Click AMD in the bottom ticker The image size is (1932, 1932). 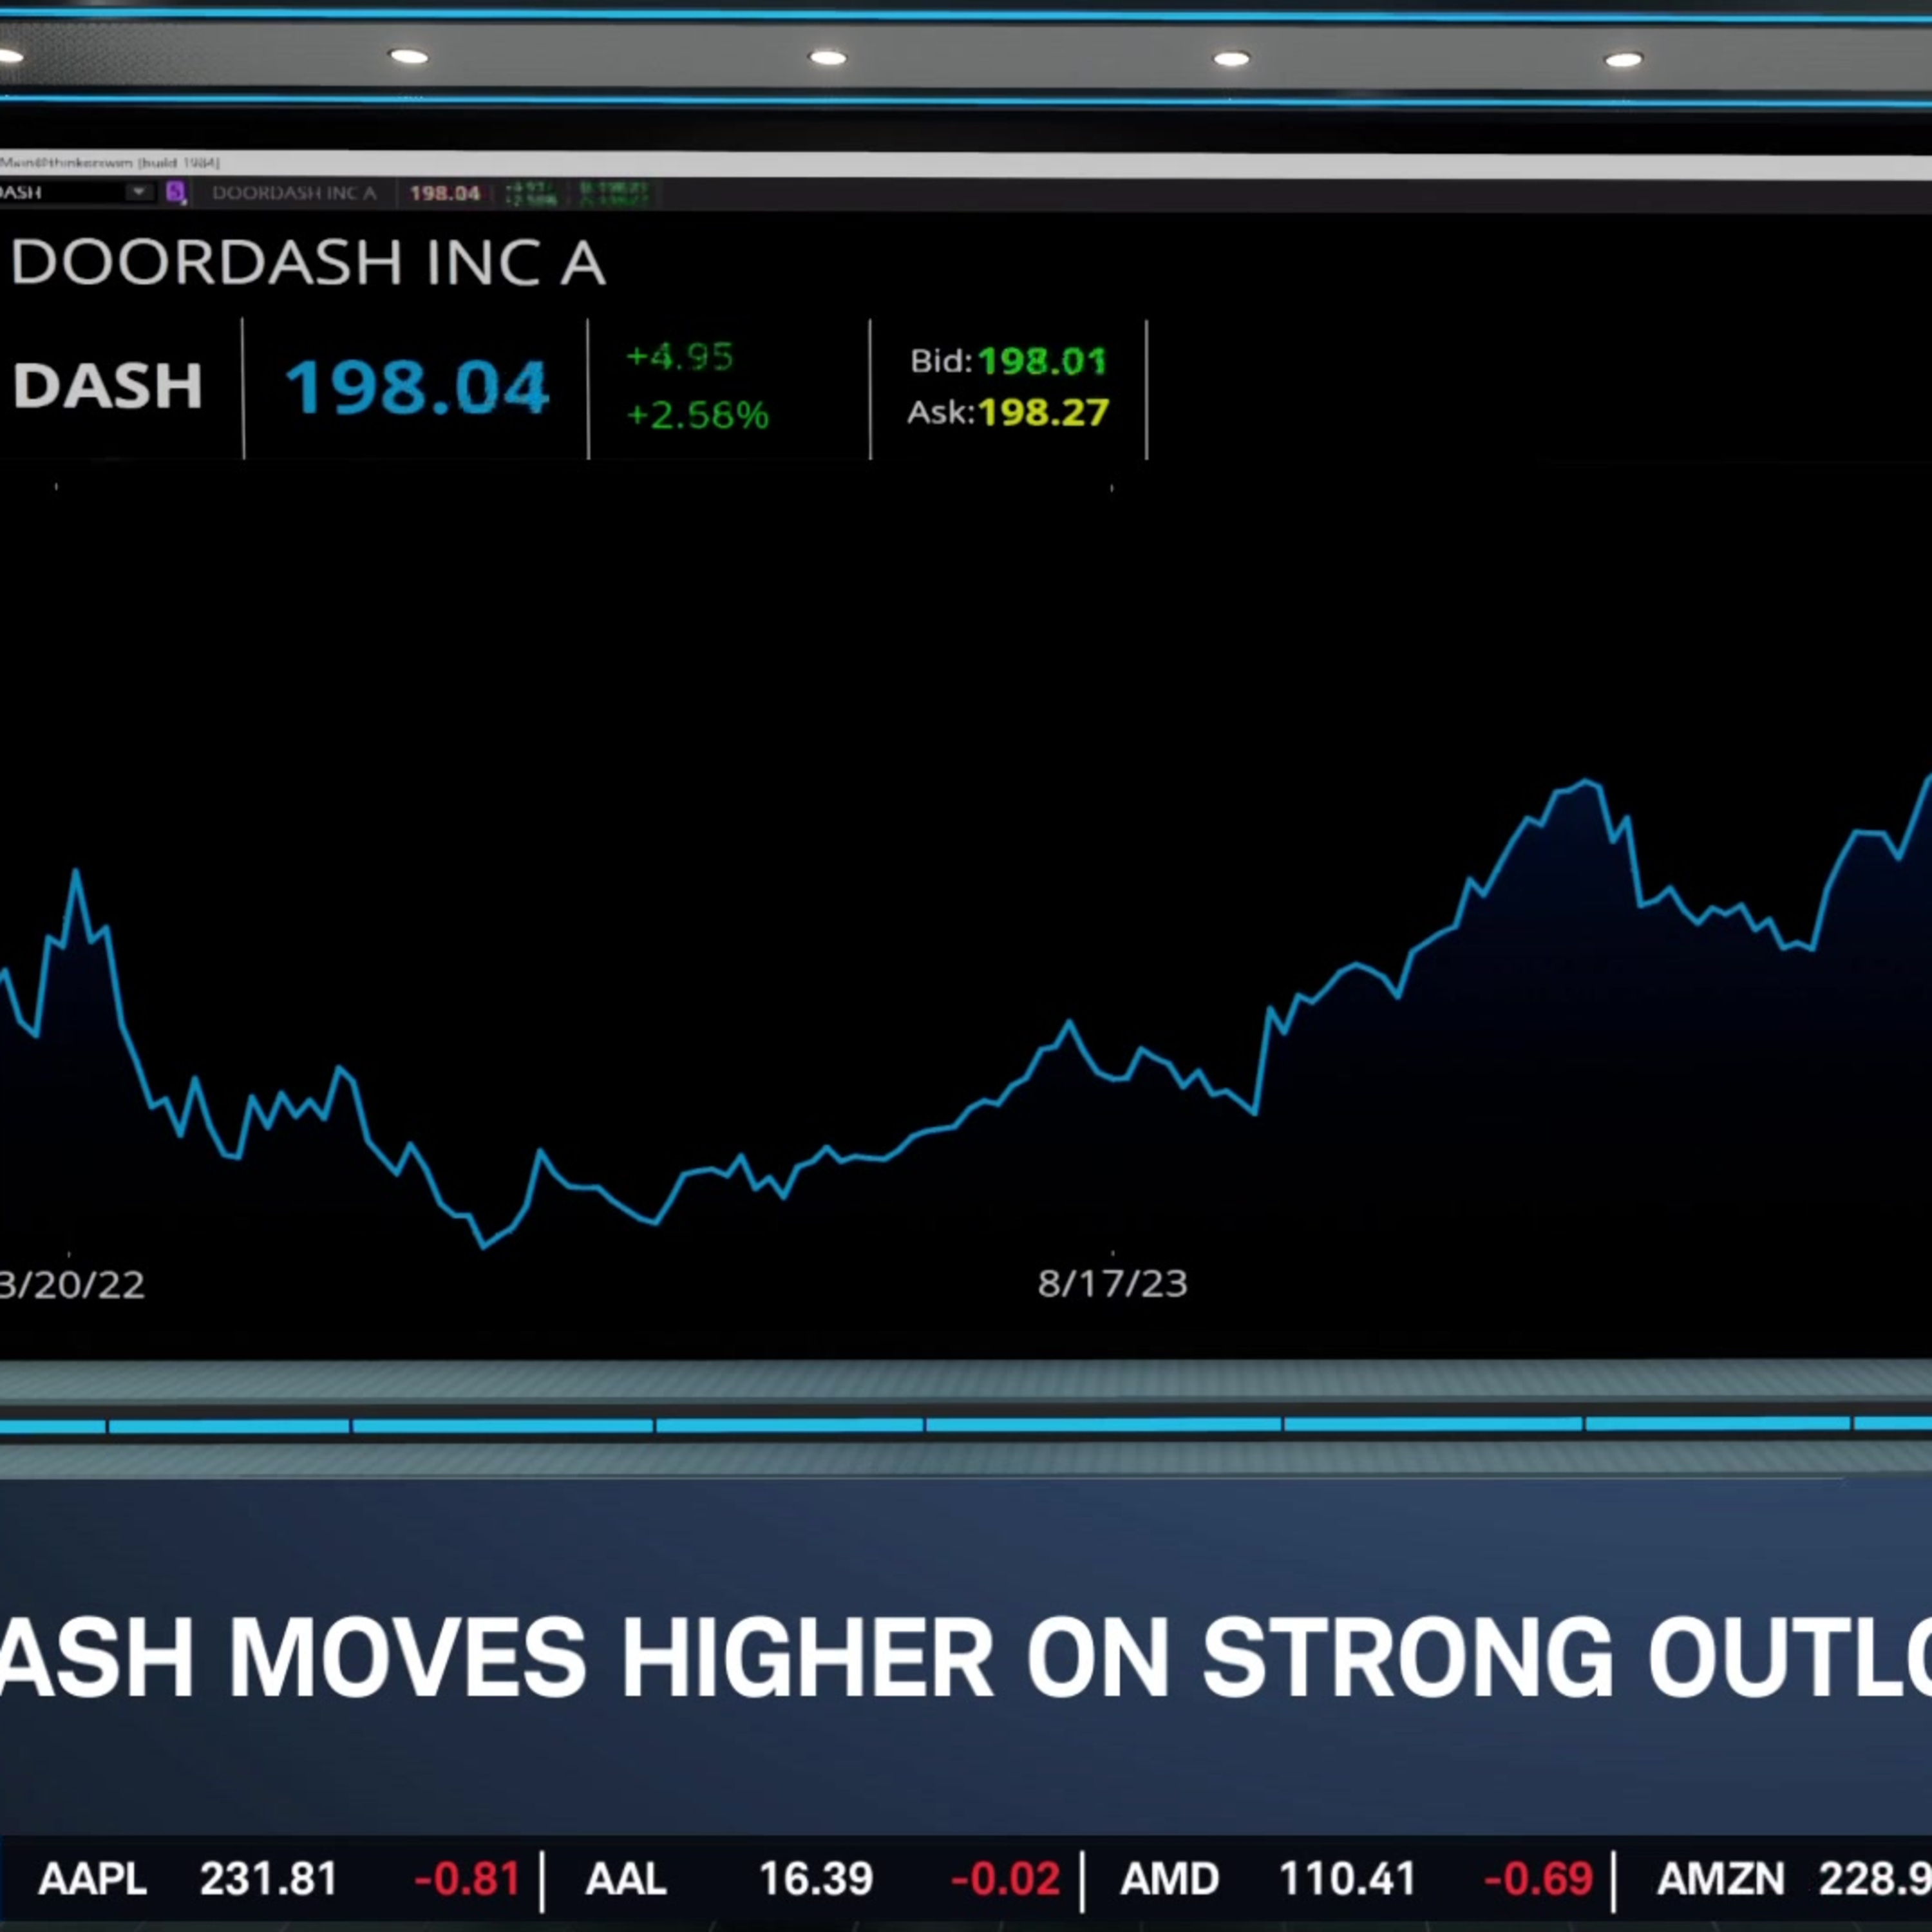click(1170, 1879)
